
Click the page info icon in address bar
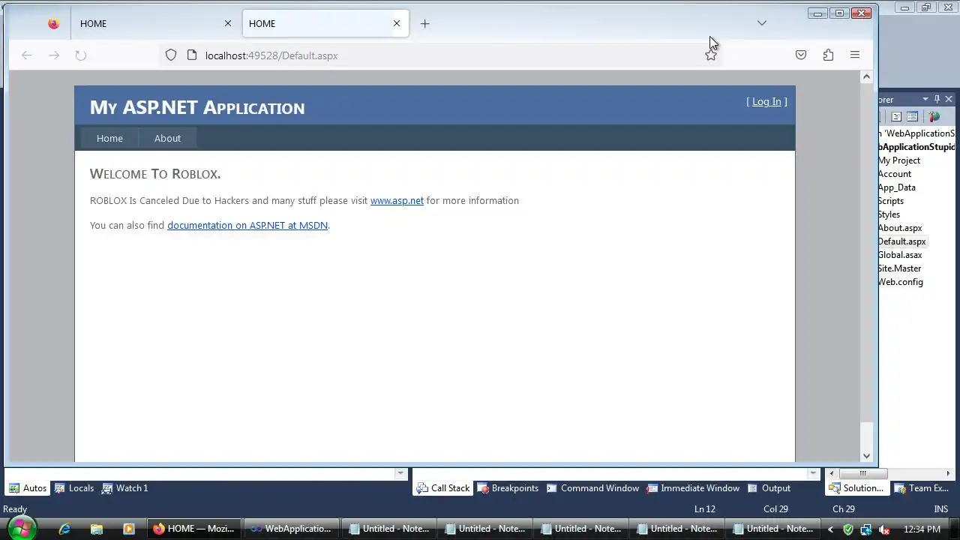pos(191,55)
